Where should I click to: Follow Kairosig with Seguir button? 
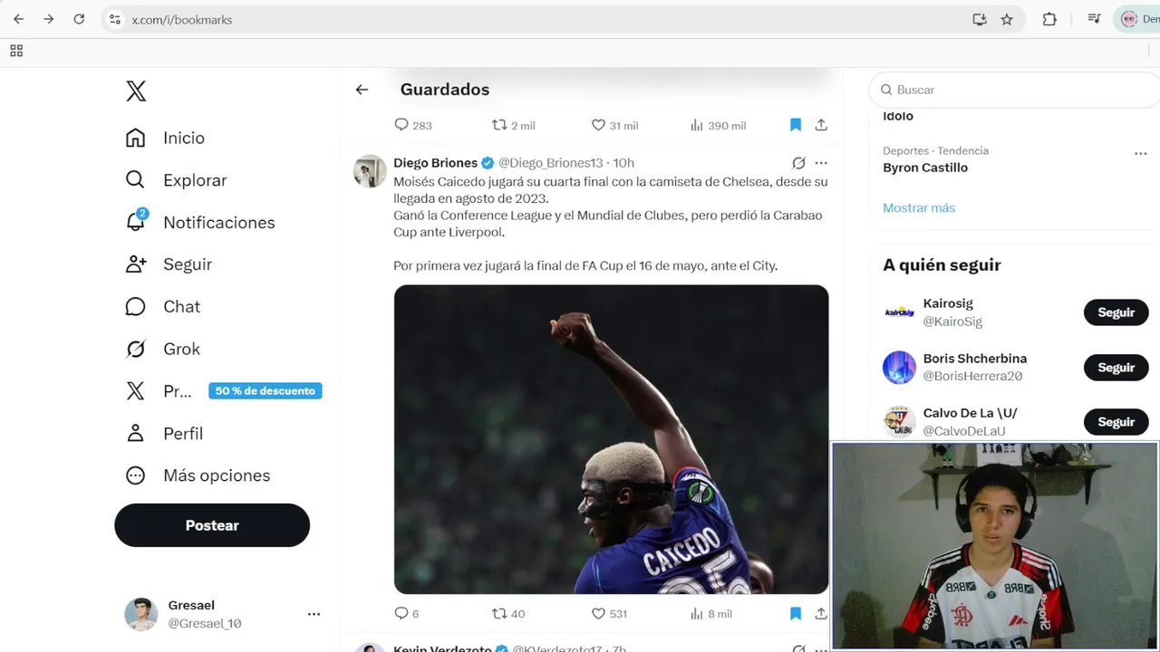(x=1116, y=312)
